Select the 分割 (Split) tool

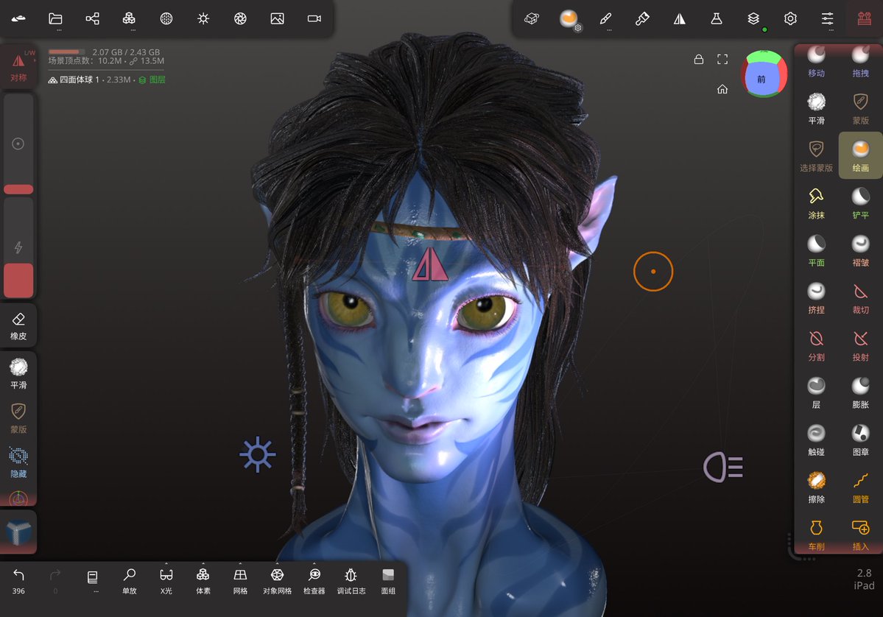click(x=816, y=345)
